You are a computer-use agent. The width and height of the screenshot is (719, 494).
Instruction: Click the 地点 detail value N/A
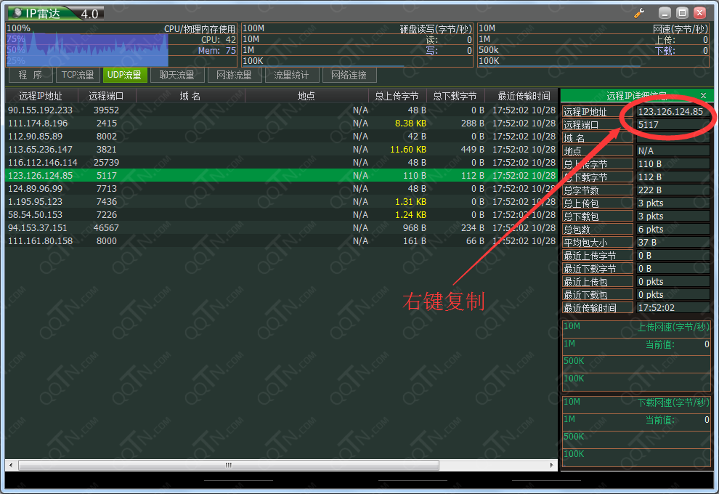(673, 150)
